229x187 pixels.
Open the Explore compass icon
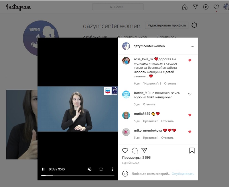point(206,7)
